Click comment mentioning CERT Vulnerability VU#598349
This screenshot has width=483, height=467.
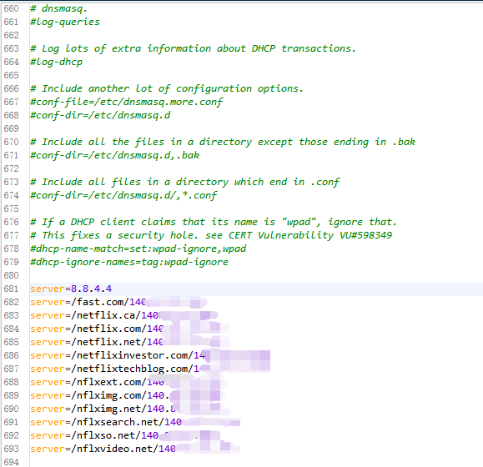211,235
